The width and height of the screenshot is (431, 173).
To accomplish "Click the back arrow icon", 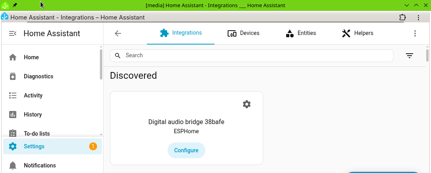I will (118, 33).
